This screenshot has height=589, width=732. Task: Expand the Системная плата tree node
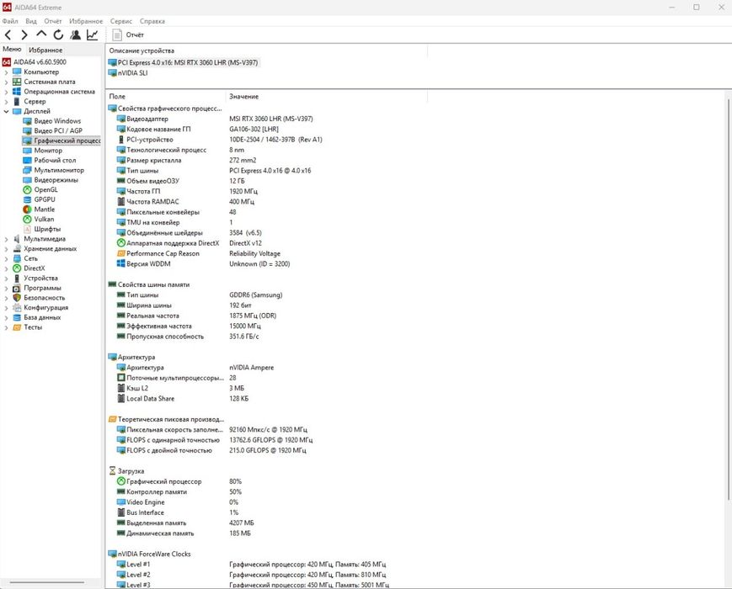pyautogui.click(x=6, y=82)
